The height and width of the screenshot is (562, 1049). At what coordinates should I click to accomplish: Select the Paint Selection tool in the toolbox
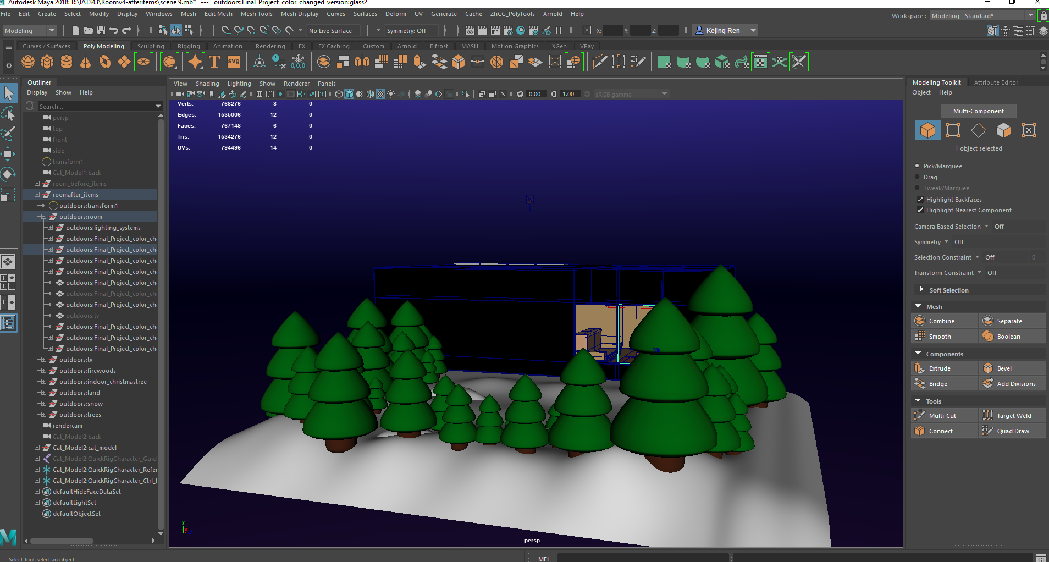pos(8,134)
